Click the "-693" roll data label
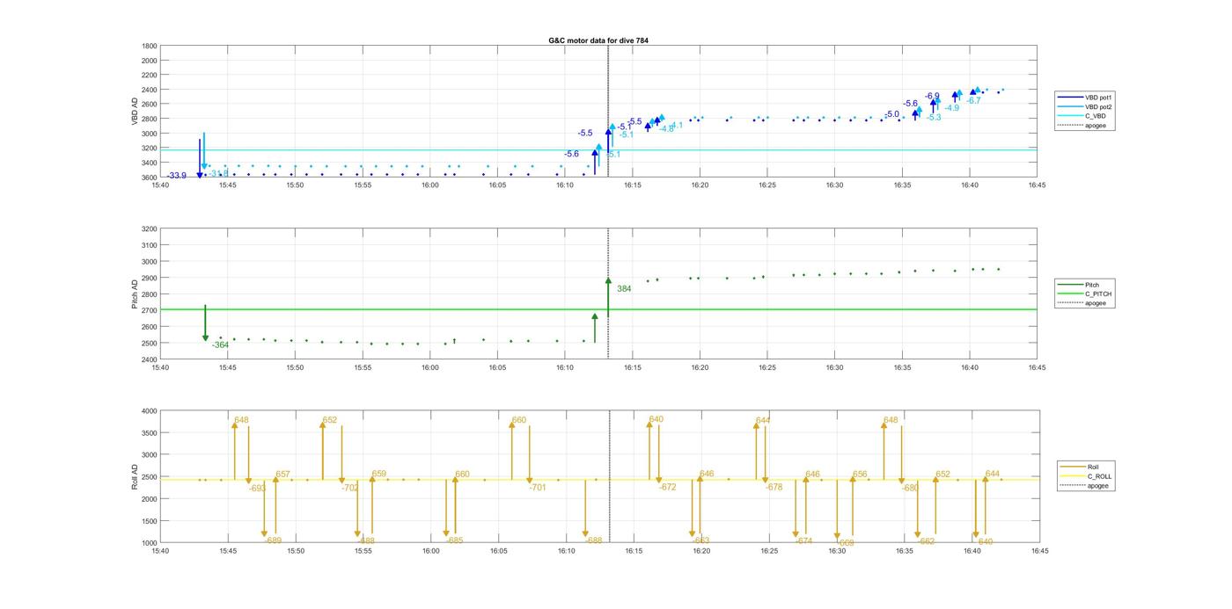 point(257,488)
